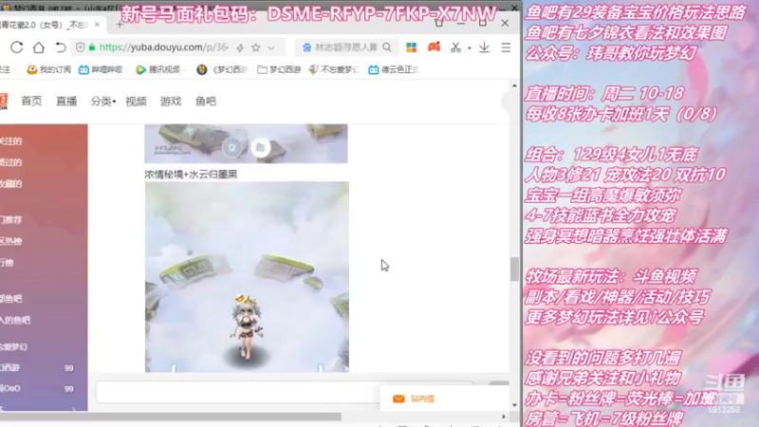
Task: Click the scissors screenshot icon
Action: point(455,47)
